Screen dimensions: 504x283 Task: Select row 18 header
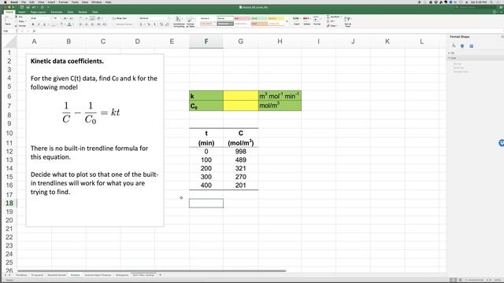(9, 203)
